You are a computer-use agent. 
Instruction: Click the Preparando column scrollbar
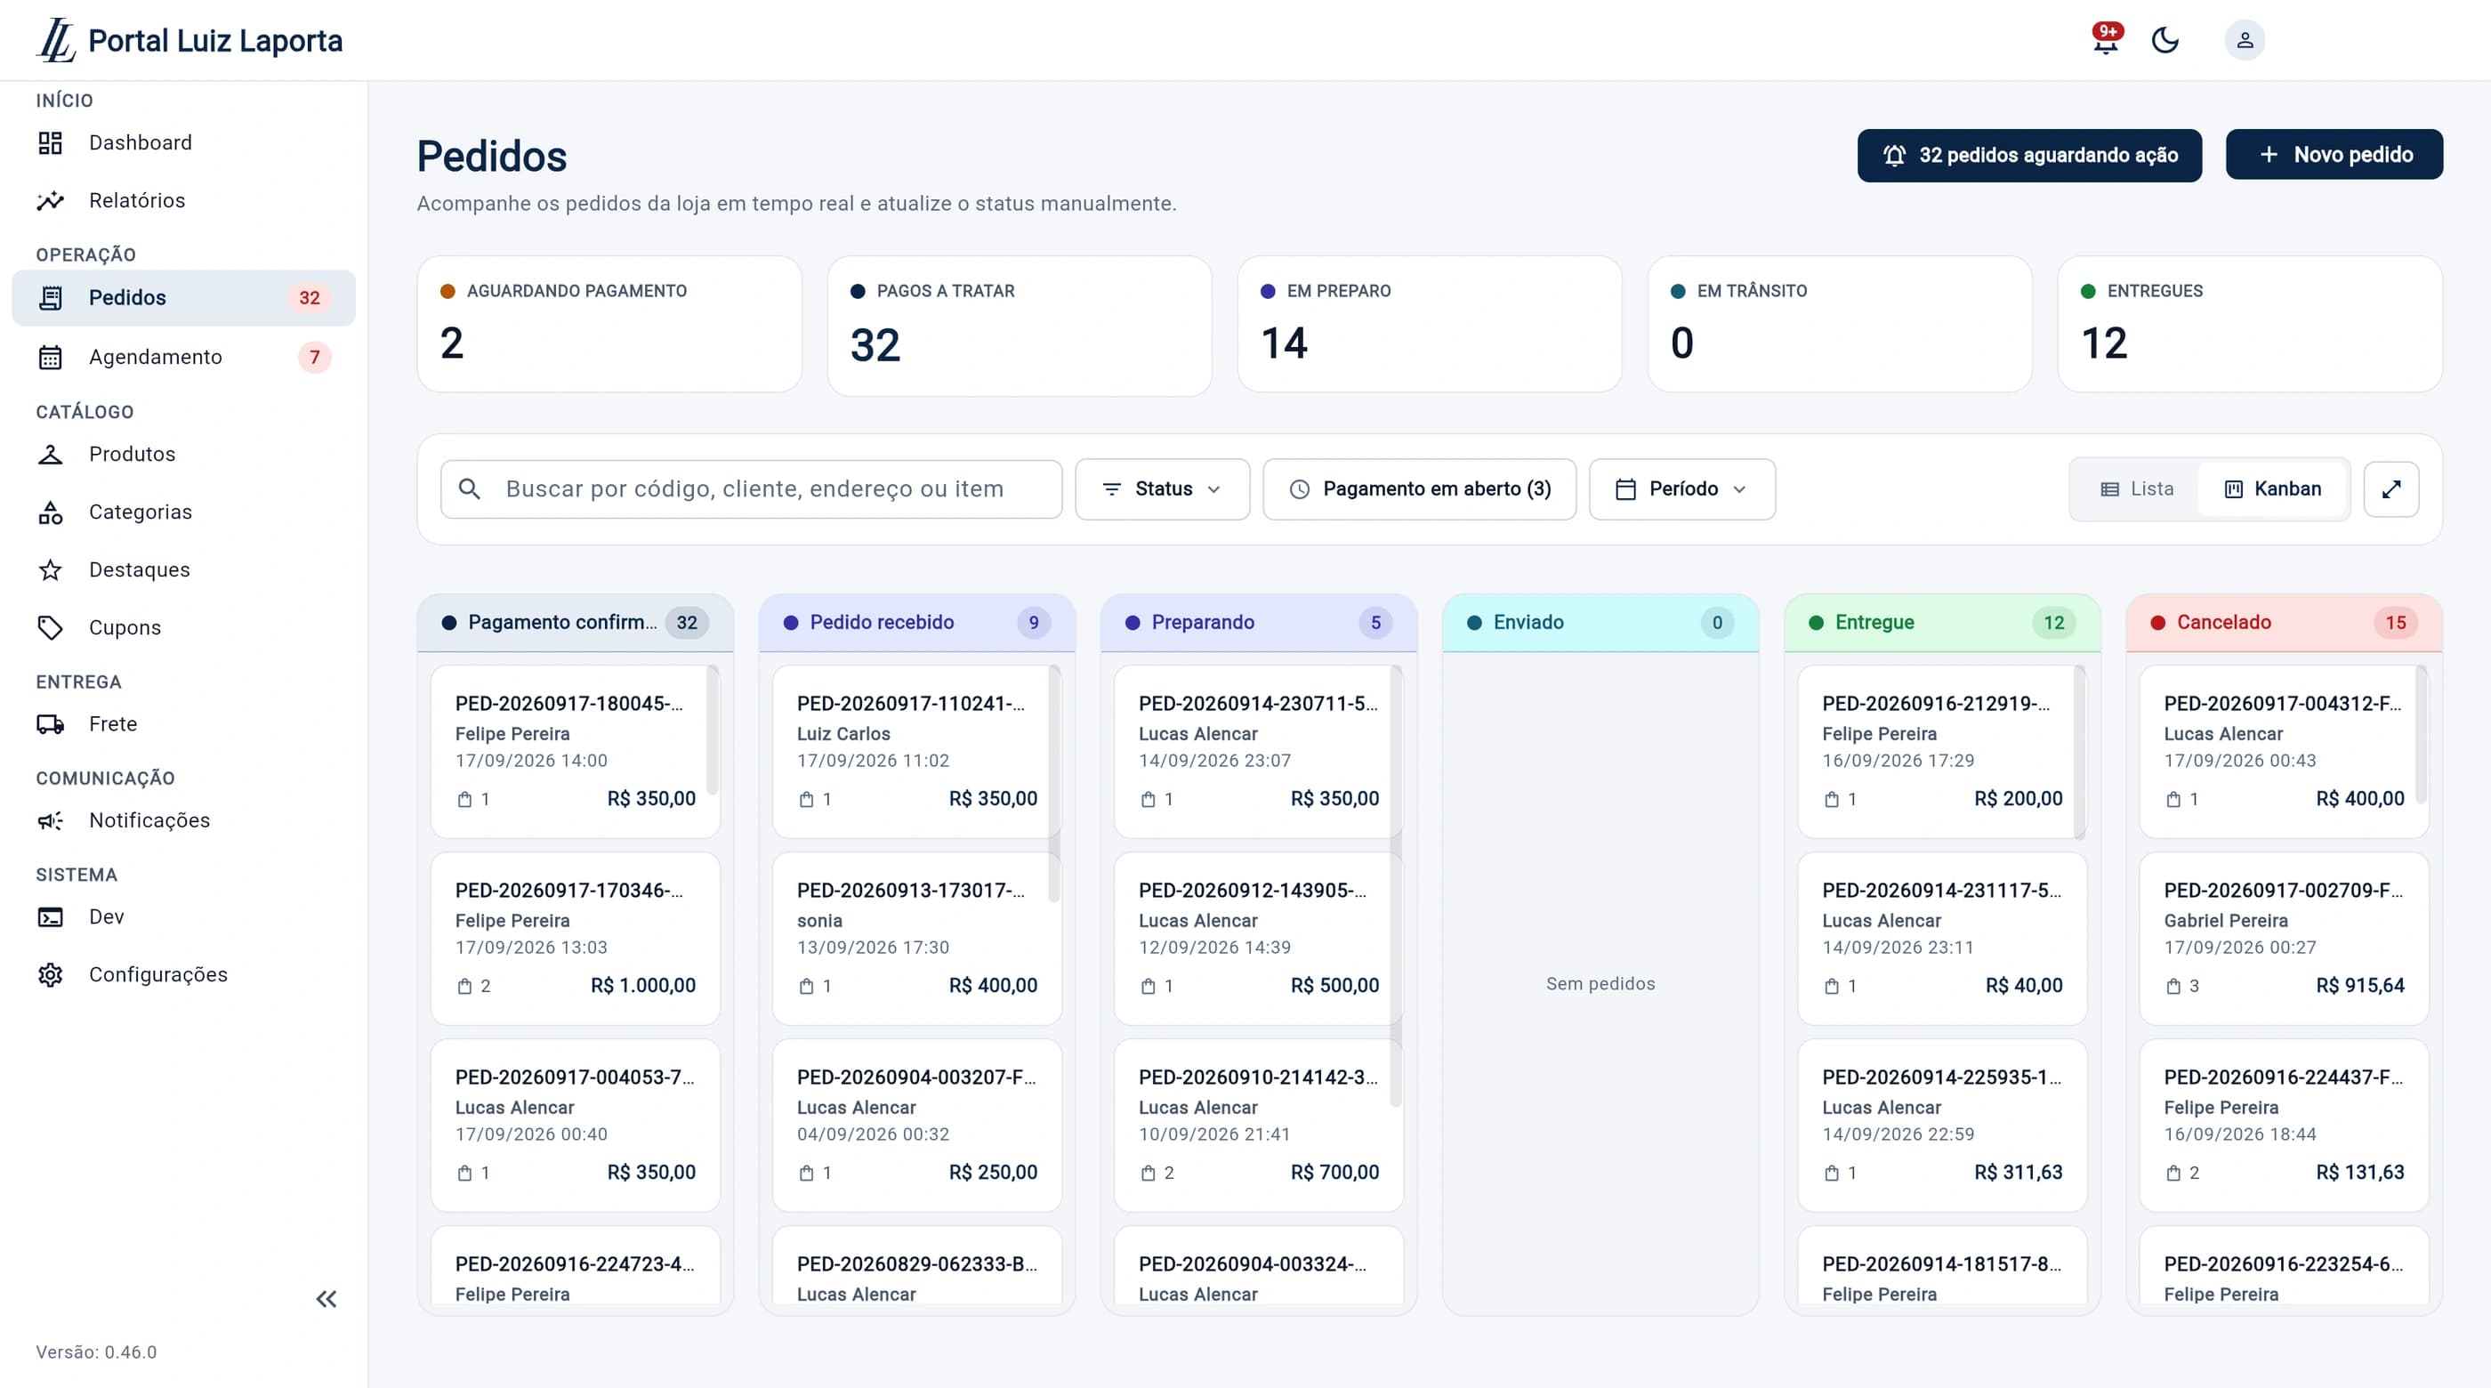(1395, 885)
